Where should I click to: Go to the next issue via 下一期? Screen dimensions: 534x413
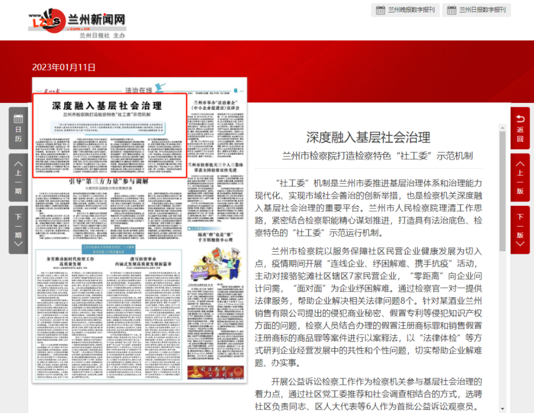[x=18, y=223]
